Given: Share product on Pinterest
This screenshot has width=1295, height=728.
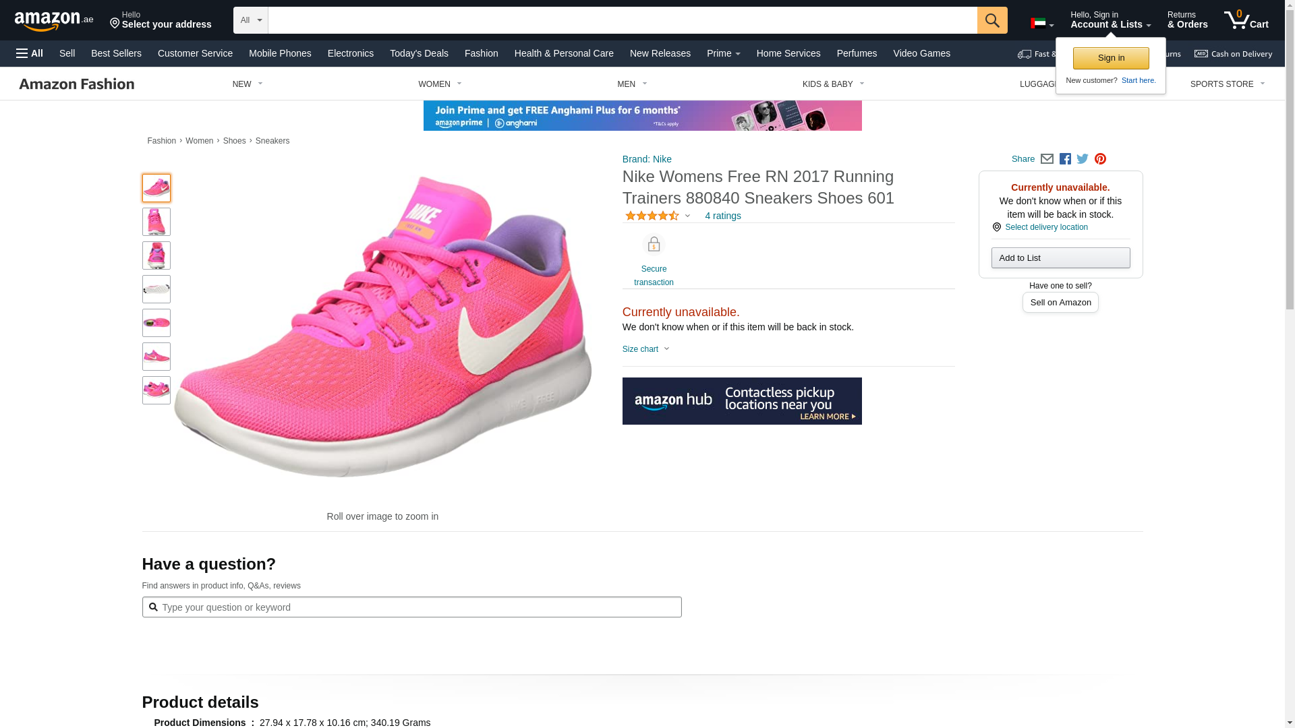Looking at the screenshot, I should tap(1100, 159).
